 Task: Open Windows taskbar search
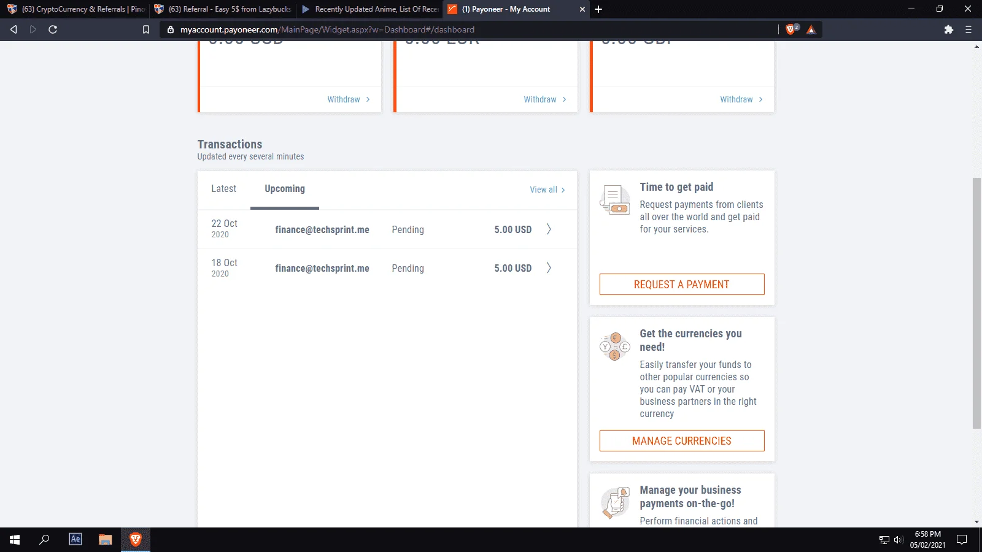tap(44, 540)
